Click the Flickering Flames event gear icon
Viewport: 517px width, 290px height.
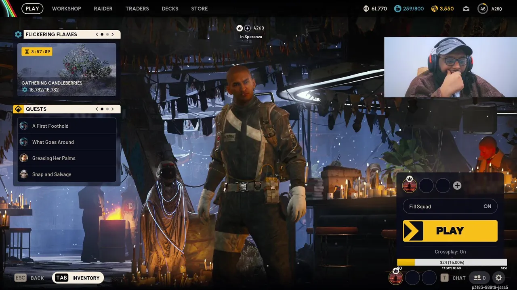(18, 34)
